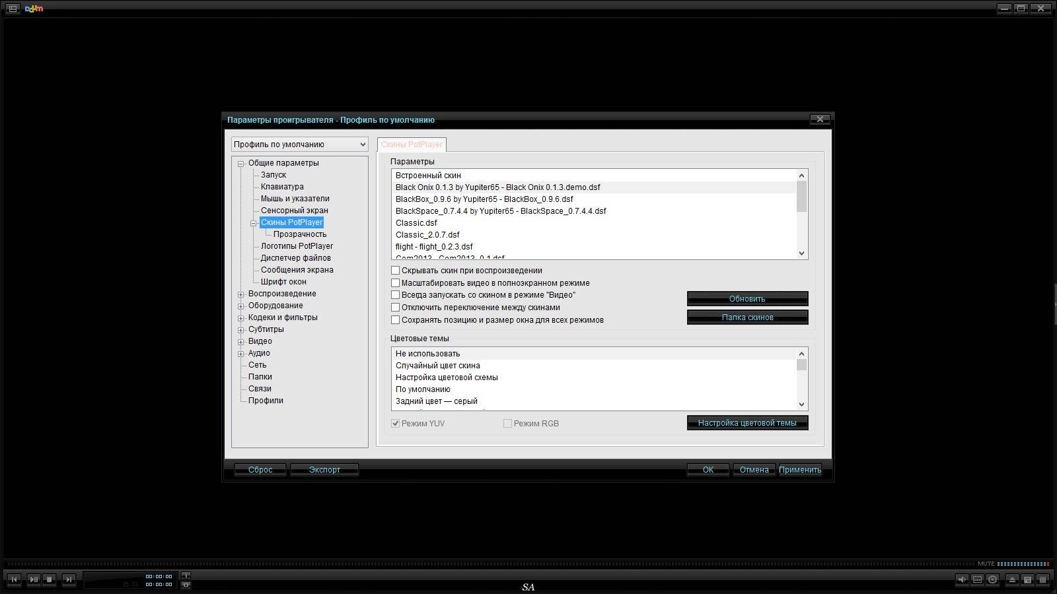
Task: Click the main menu icon in top-left corner
Action: 13,9
